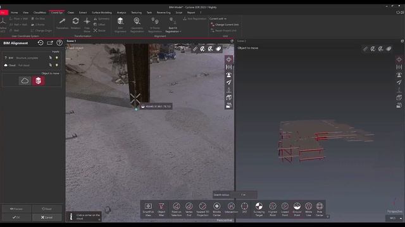Click the Scene 1 clipping box icon
Viewport: 405px width, 227px height.
pos(229,105)
